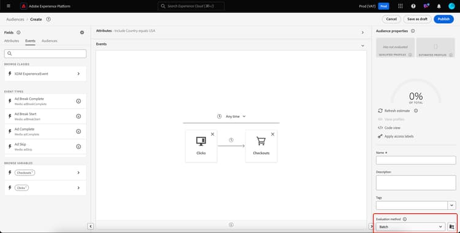
Task: Click the Cancel button
Action: tap(391, 19)
